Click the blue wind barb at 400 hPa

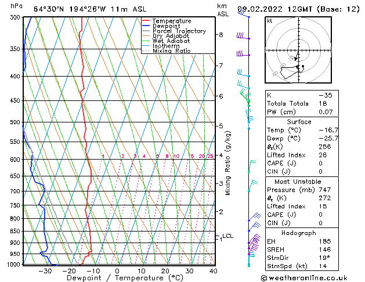244,73
